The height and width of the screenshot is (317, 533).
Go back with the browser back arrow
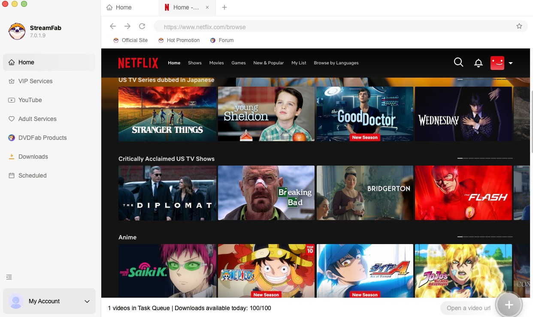point(113,26)
